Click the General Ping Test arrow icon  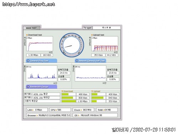click(x=28, y=61)
